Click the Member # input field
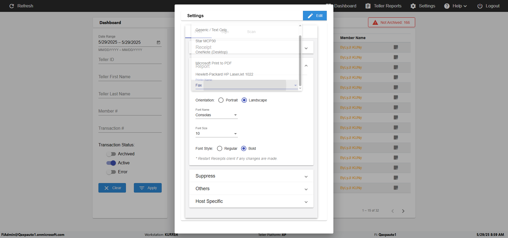Image resolution: width=508 pixels, height=238 pixels. click(x=130, y=111)
